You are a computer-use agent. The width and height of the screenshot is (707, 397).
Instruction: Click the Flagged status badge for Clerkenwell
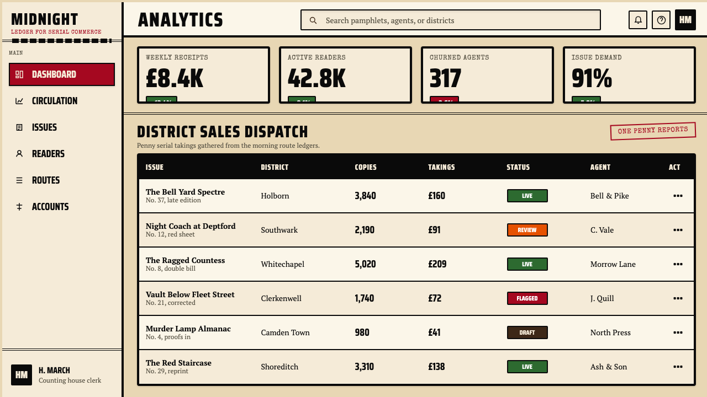(527, 298)
